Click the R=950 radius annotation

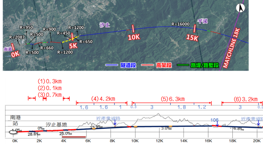[26, 27]
